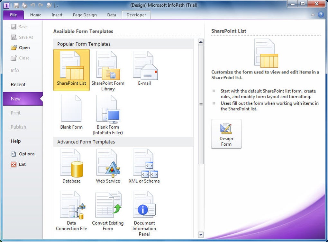Choose the Data Connection File template
This screenshot has height=242, width=328.
pyautogui.click(x=71, y=210)
